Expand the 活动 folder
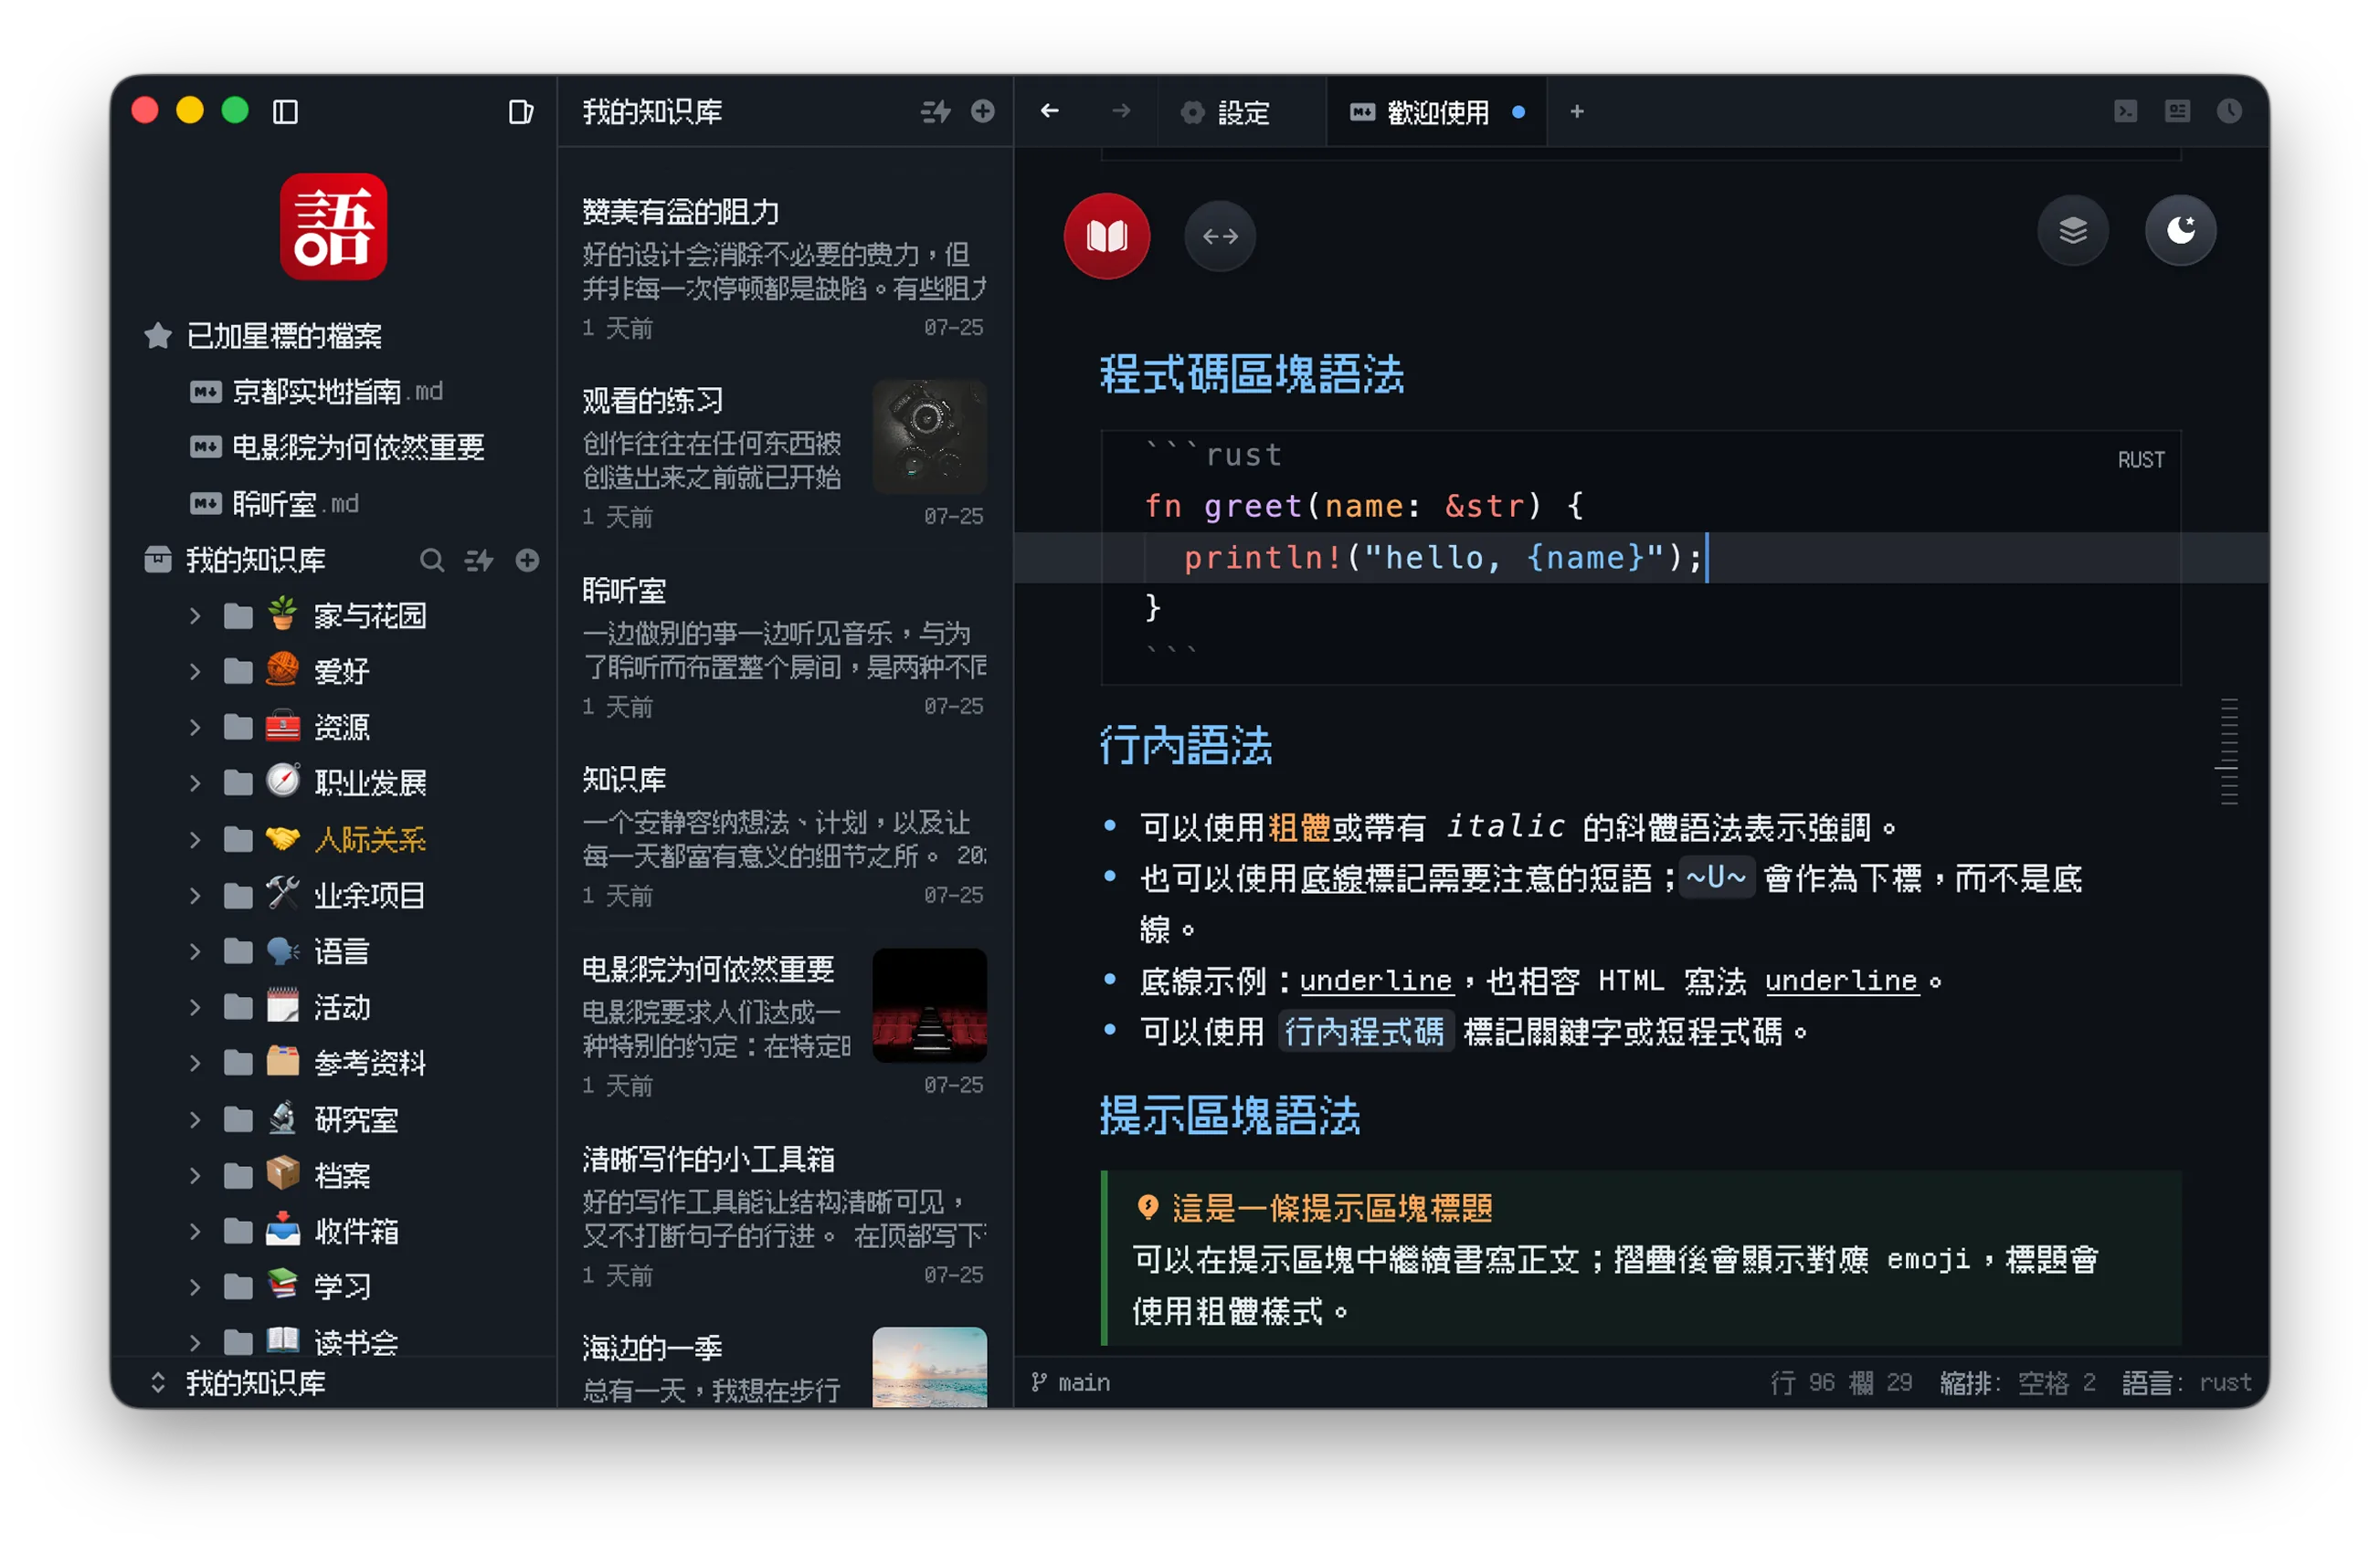 tap(195, 1008)
